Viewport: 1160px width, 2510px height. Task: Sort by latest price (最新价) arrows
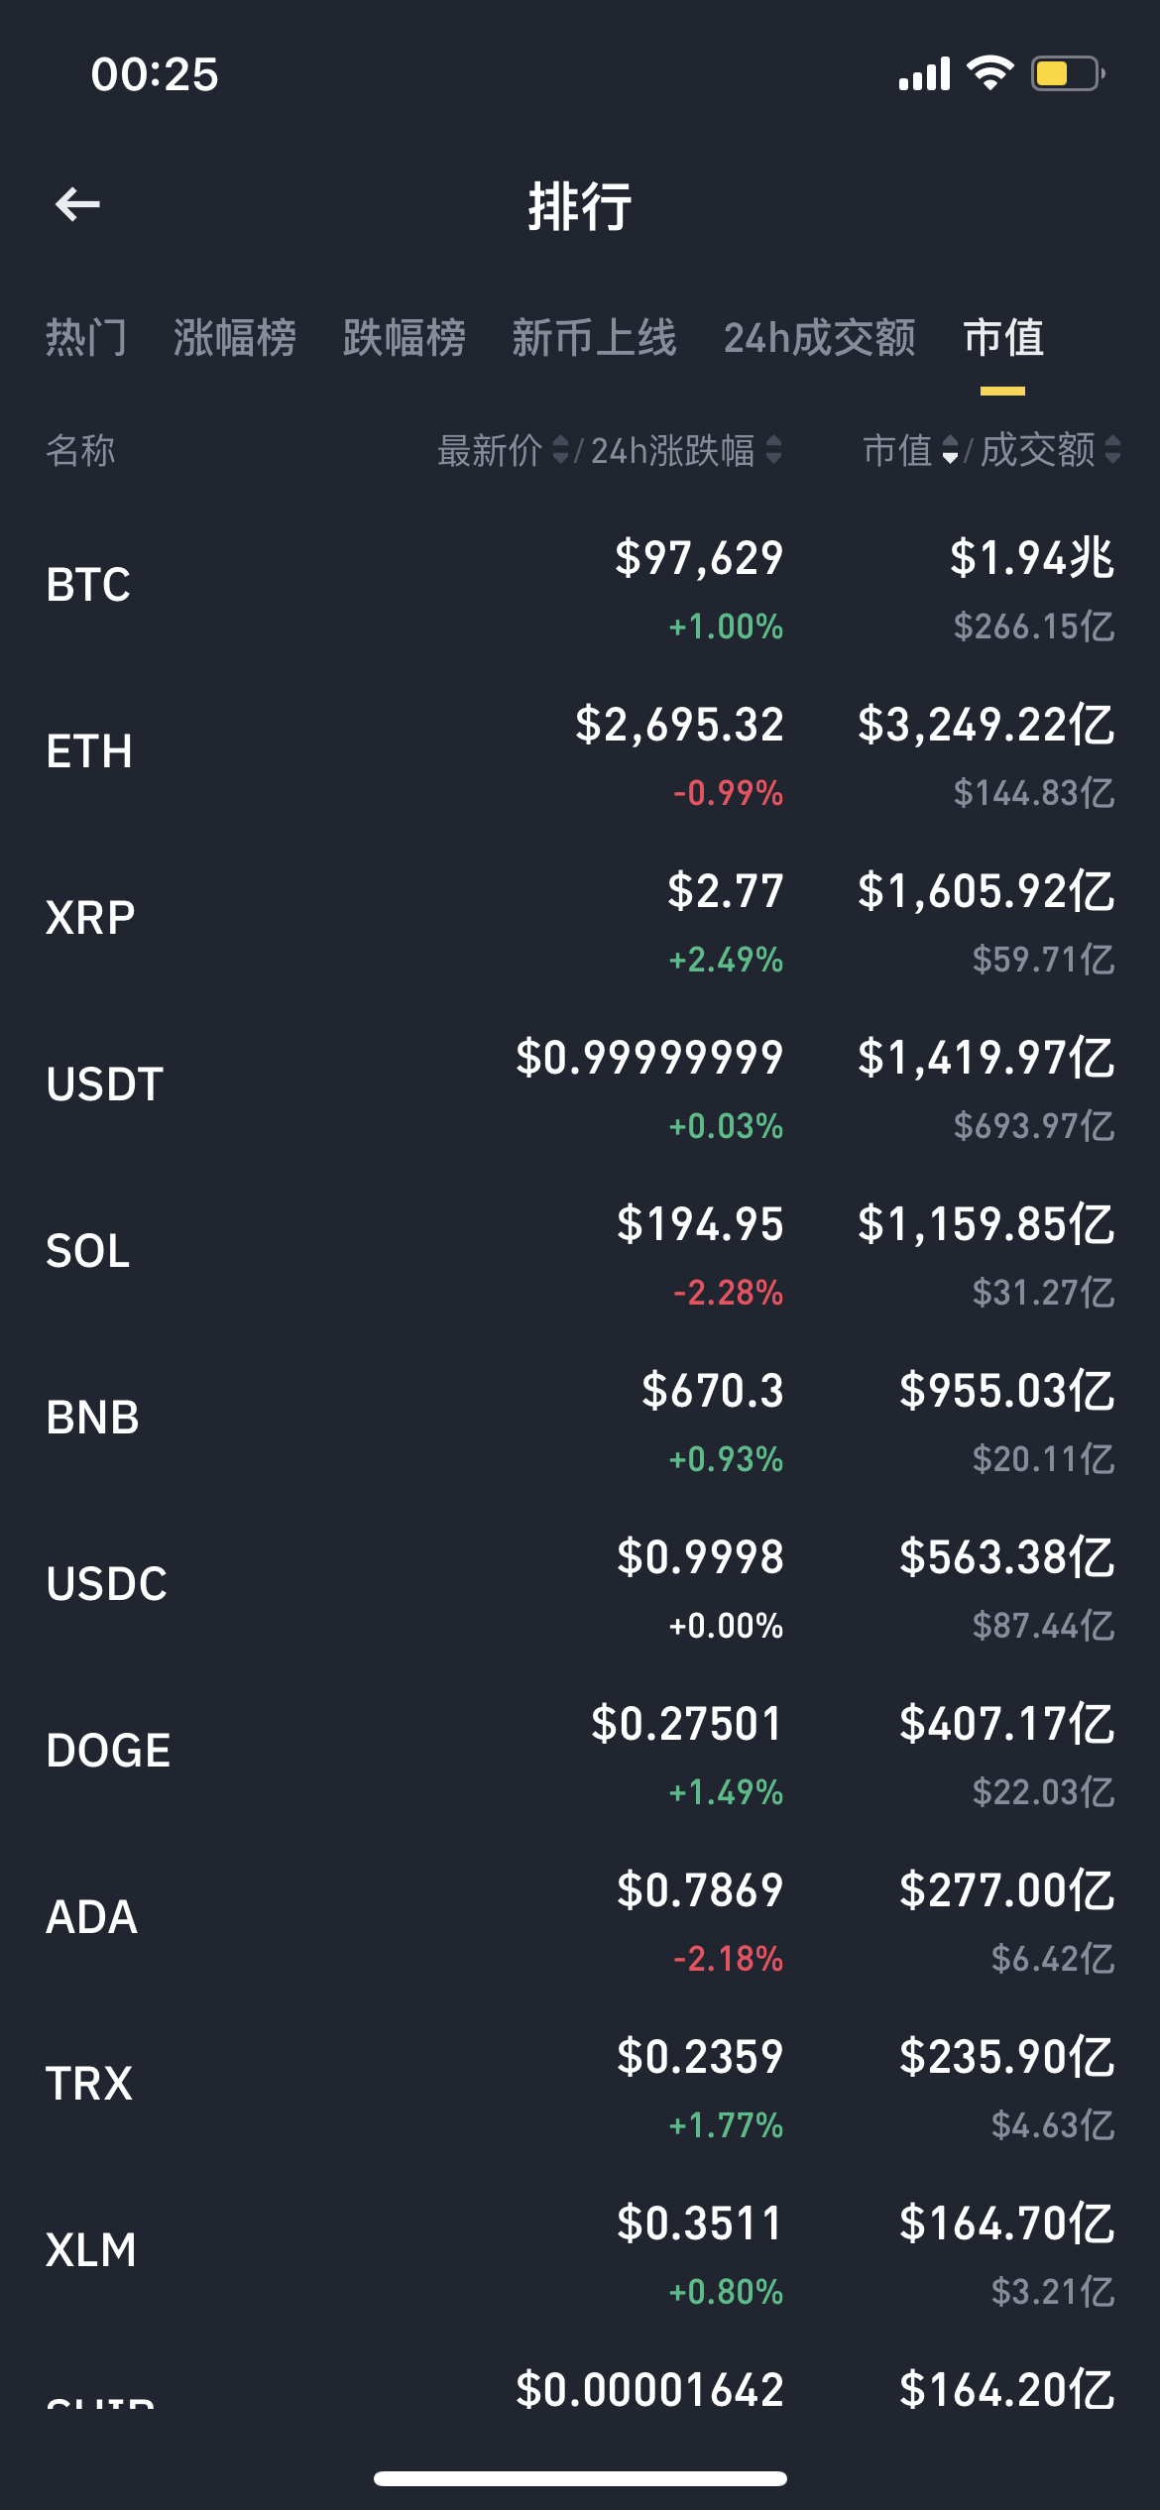[x=560, y=450]
